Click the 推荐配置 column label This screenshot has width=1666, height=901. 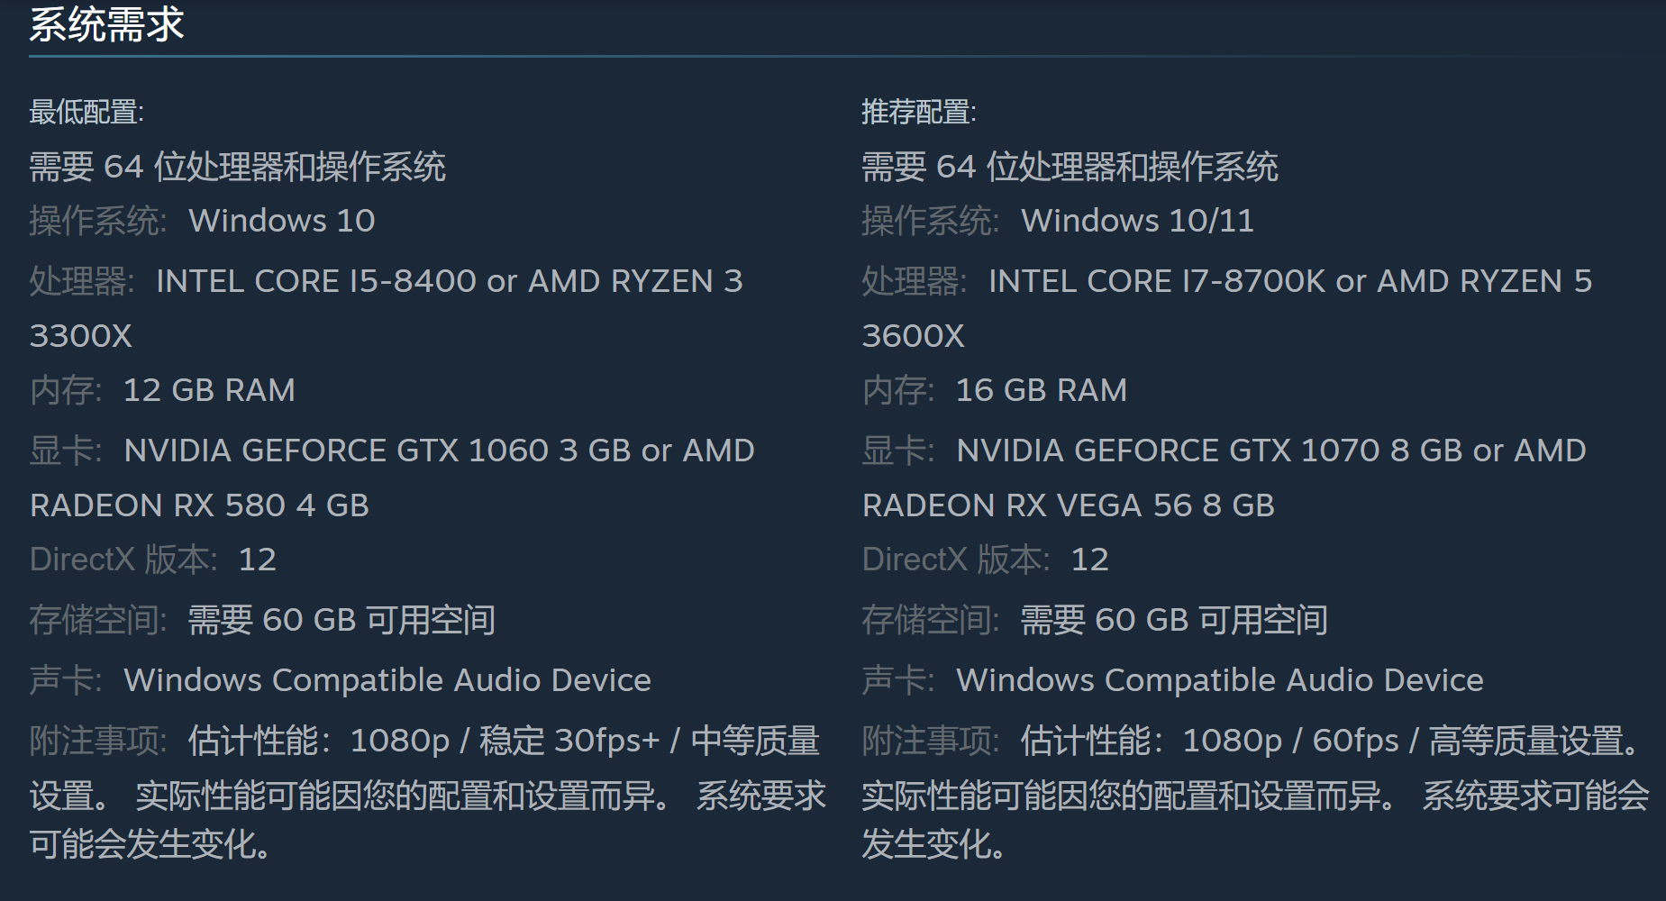coord(918,112)
